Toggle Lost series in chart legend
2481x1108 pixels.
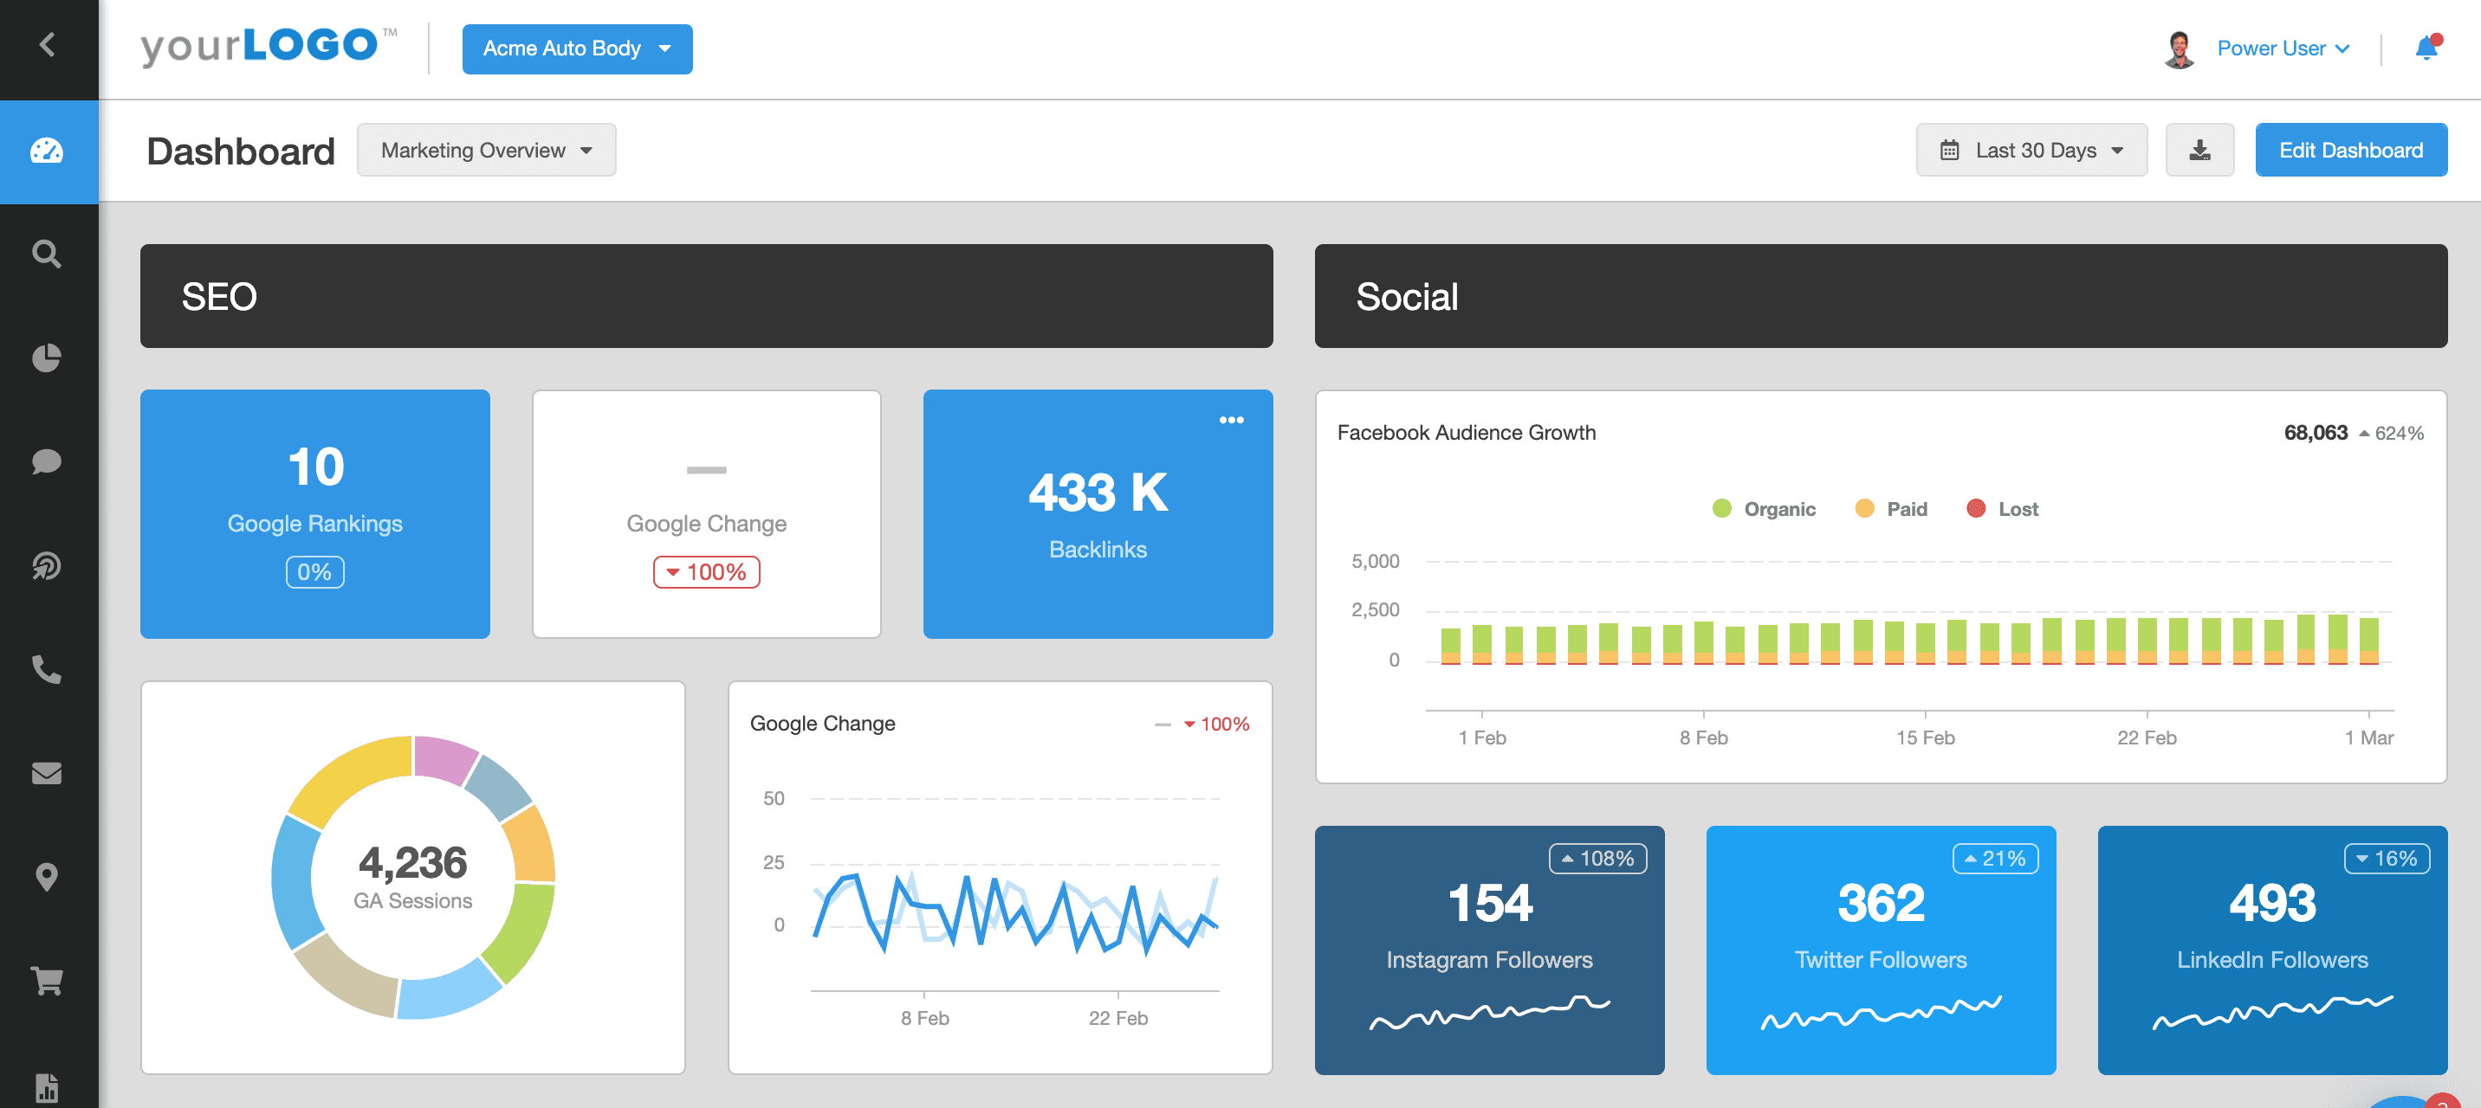pos(2001,508)
